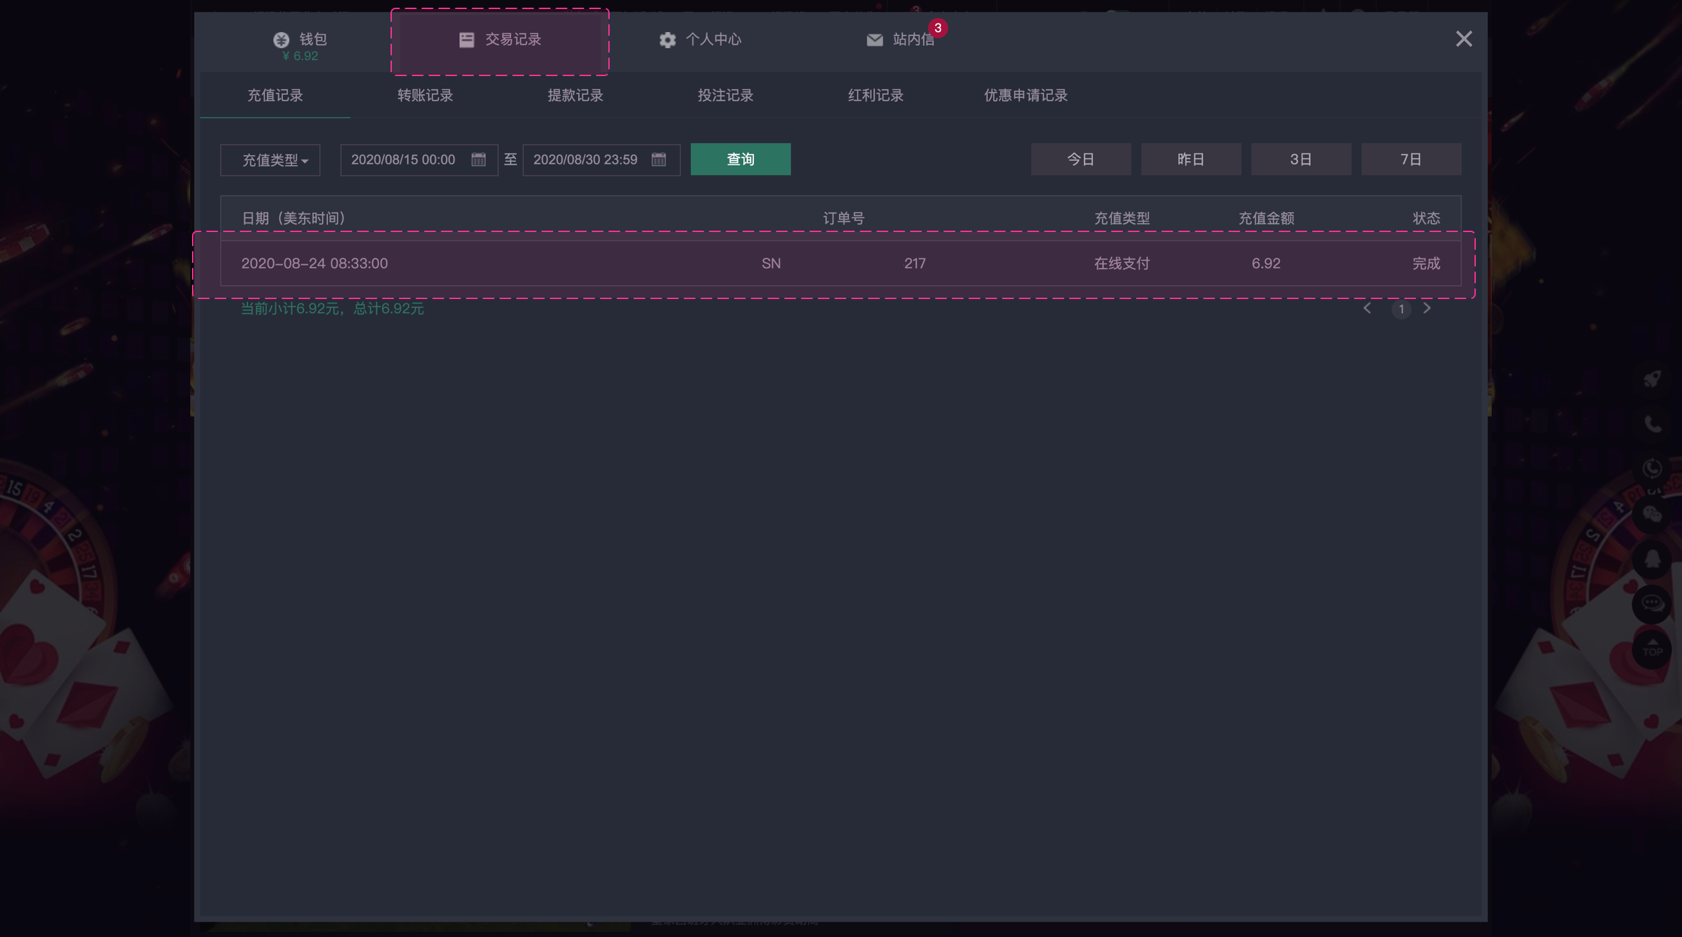The image size is (1682, 937).
Task: Click the live chat bubble icon
Action: (1652, 603)
